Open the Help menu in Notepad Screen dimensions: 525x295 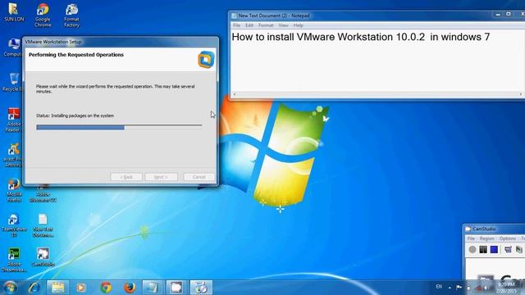tap(298, 25)
